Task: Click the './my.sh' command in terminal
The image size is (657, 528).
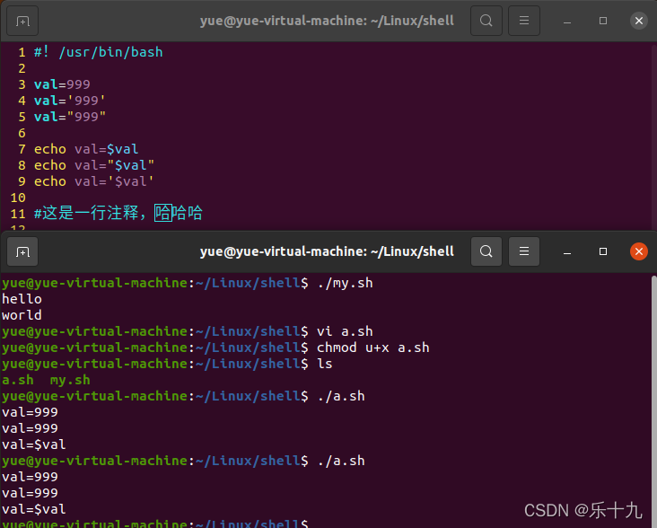Action: [345, 283]
